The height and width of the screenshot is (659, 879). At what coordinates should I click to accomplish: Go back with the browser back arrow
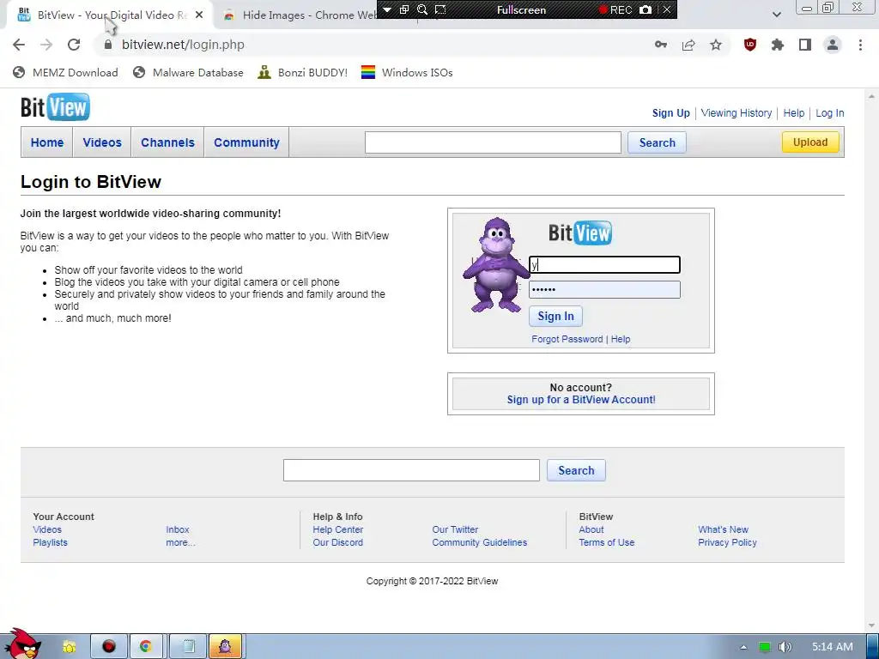(x=19, y=45)
